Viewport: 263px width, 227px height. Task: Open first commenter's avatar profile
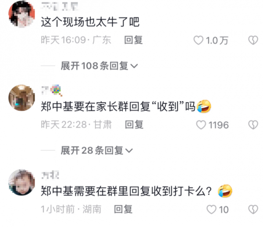pos(21,14)
